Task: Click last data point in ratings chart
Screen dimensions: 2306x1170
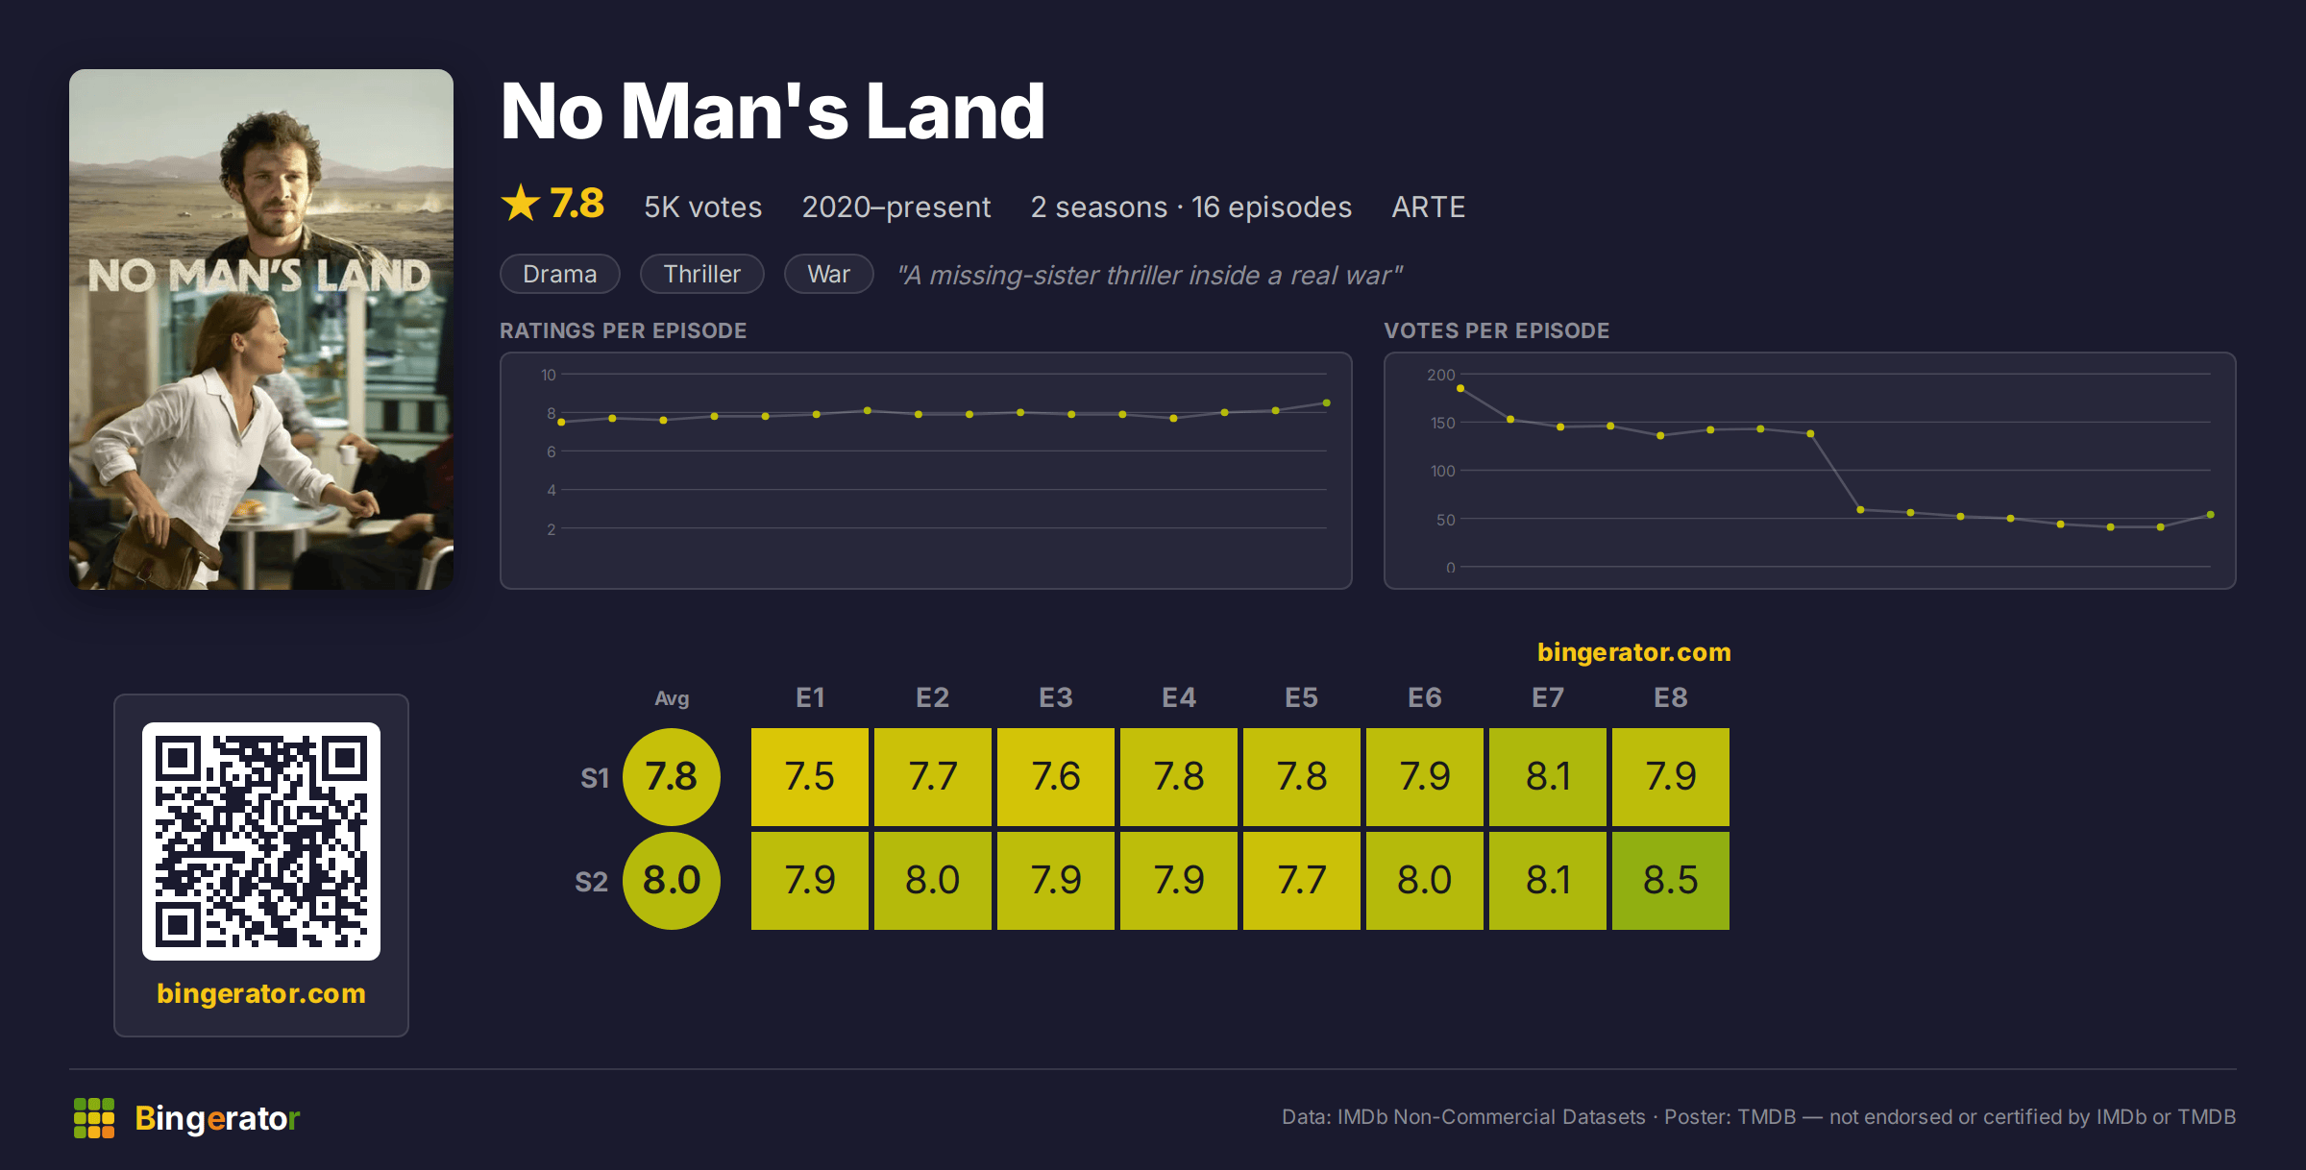Action: click(x=1327, y=403)
